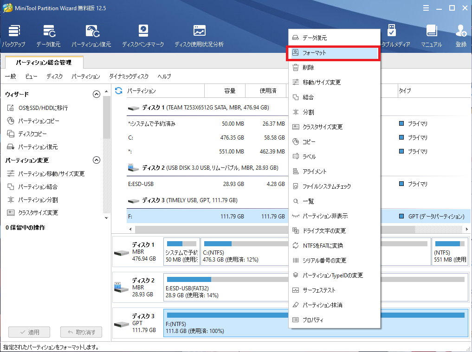Image resolution: width=472 pixels, height=352 pixels.
Task: Refresh the partition list with reload icon
Action: click(119, 90)
